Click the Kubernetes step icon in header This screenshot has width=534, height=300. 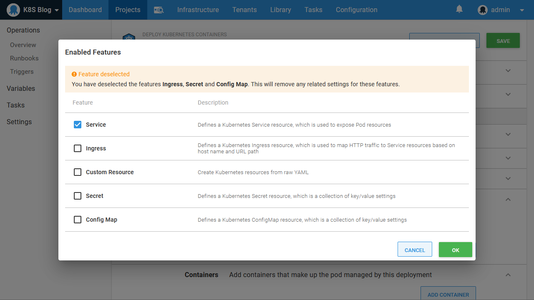coord(128,37)
